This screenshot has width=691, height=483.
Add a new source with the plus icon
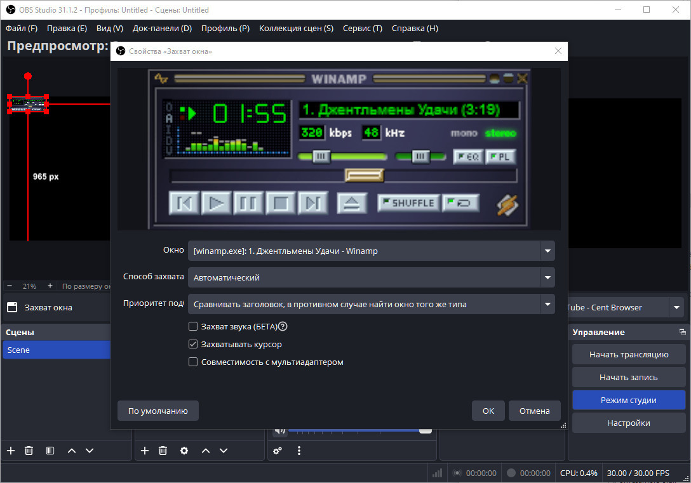pyautogui.click(x=145, y=451)
